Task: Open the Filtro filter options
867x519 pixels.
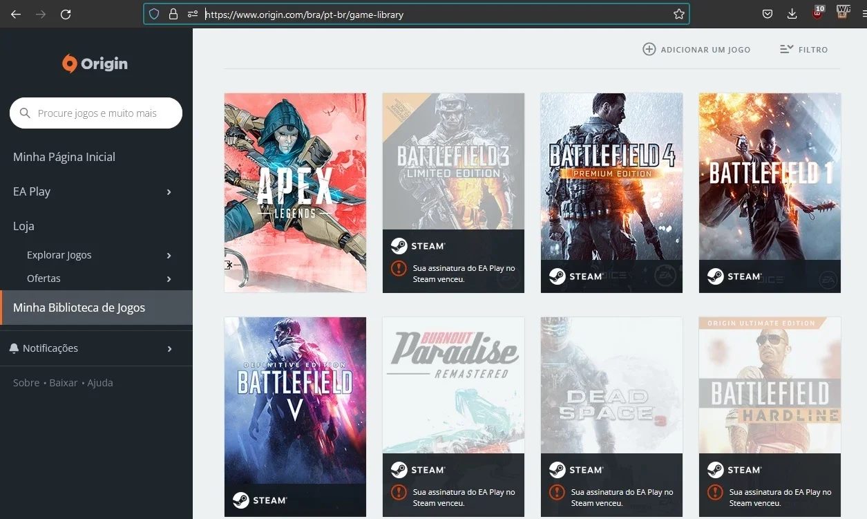Action: pos(803,49)
